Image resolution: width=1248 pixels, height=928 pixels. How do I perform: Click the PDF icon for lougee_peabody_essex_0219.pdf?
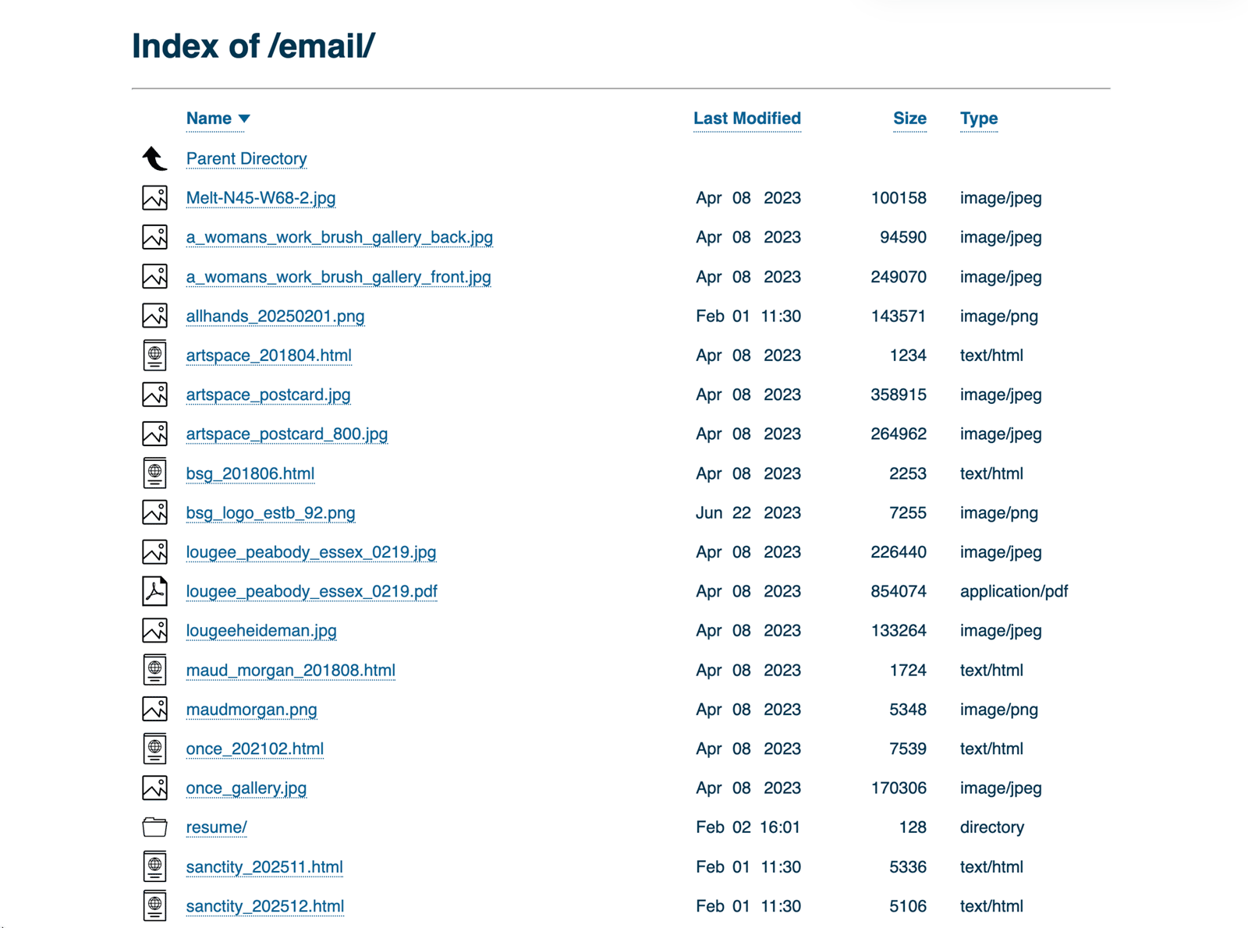pyautogui.click(x=154, y=591)
